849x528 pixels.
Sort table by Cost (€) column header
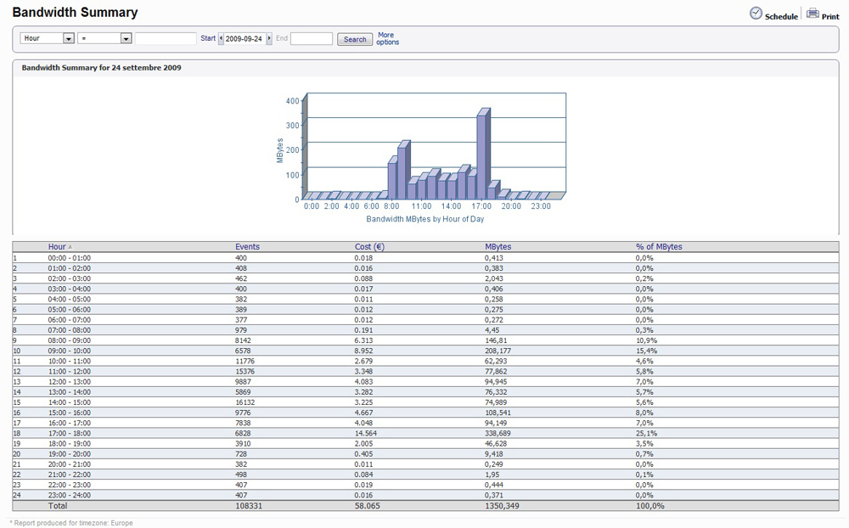(370, 247)
